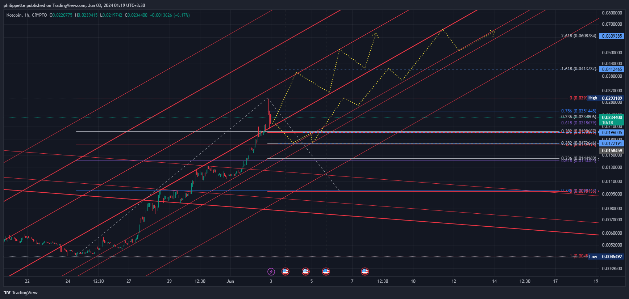The image size is (629, 299).
Task: Click the 0.0039500 price axis tick
Action: pos(612,269)
